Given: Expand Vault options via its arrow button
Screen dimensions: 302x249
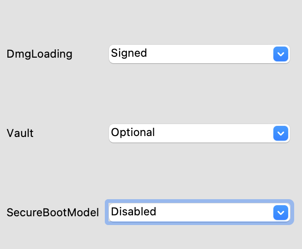Looking at the screenshot, I should [280, 134].
